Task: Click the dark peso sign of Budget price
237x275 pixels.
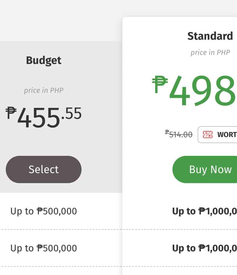Action: pyautogui.click(x=11, y=112)
